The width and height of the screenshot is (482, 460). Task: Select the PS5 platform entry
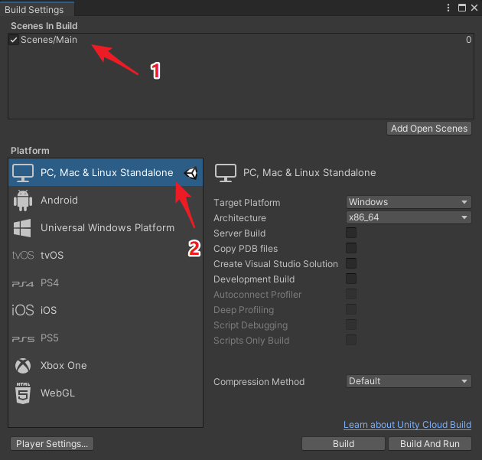coord(106,338)
